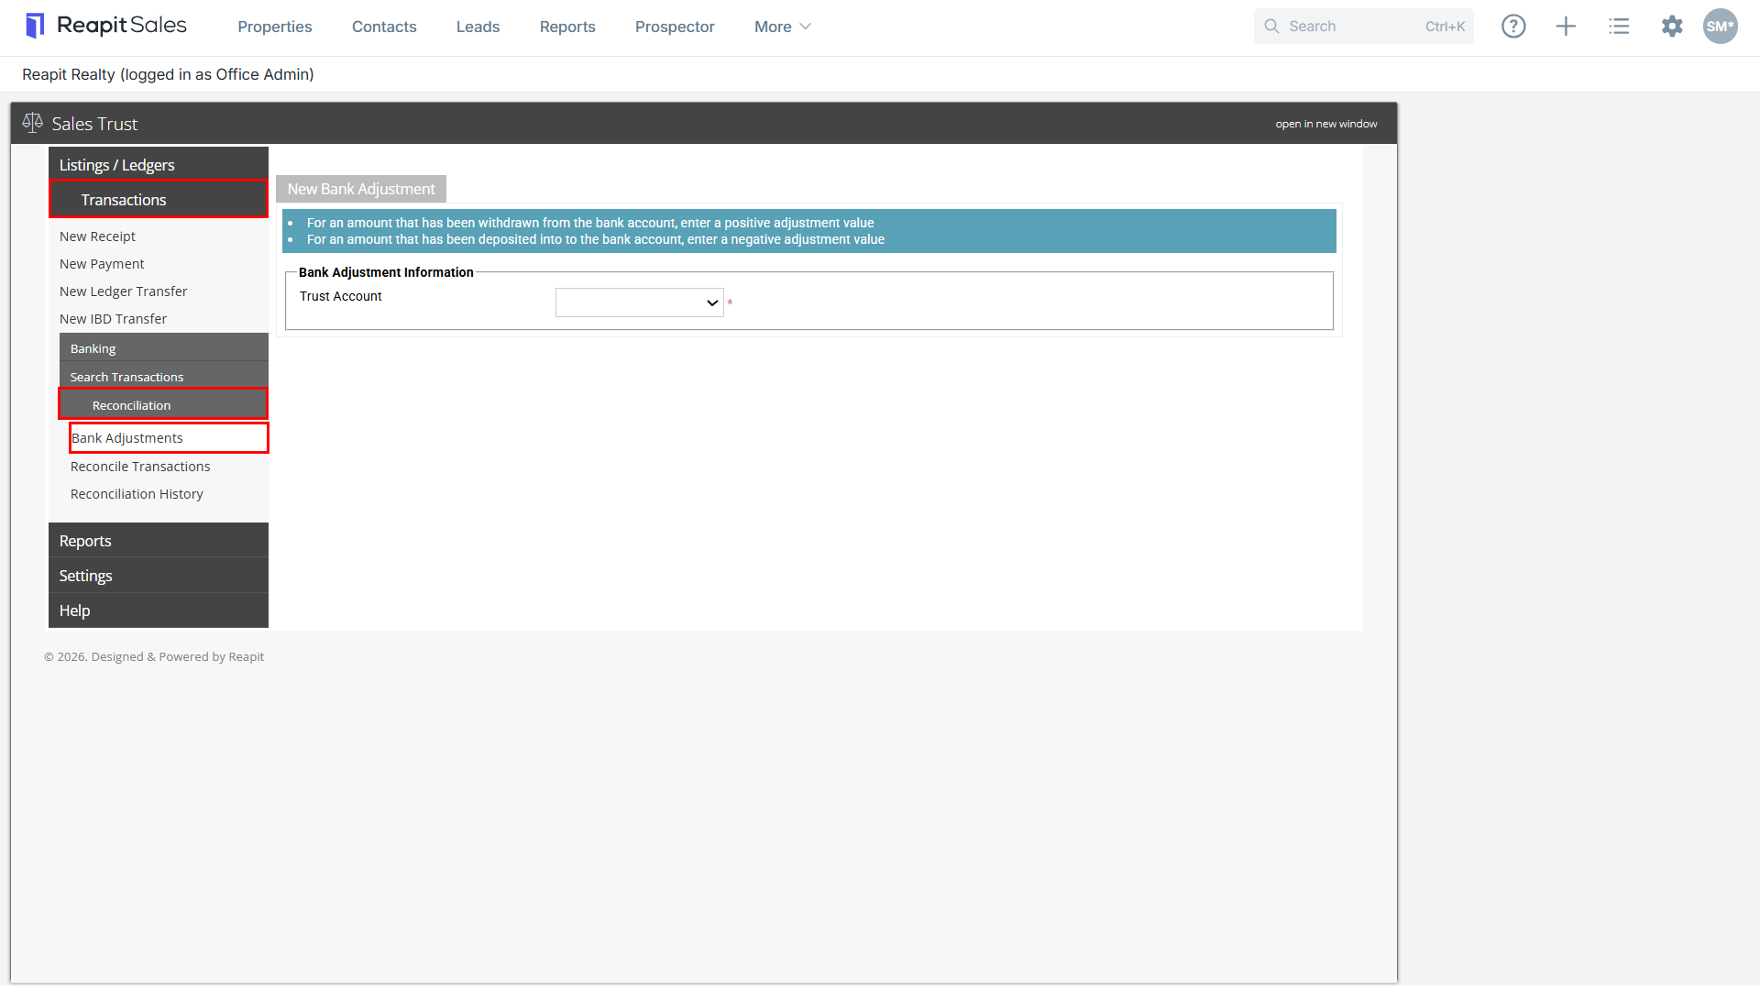Open the settings gear icon
The width and height of the screenshot is (1760, 990).
tap(1672, 27)
